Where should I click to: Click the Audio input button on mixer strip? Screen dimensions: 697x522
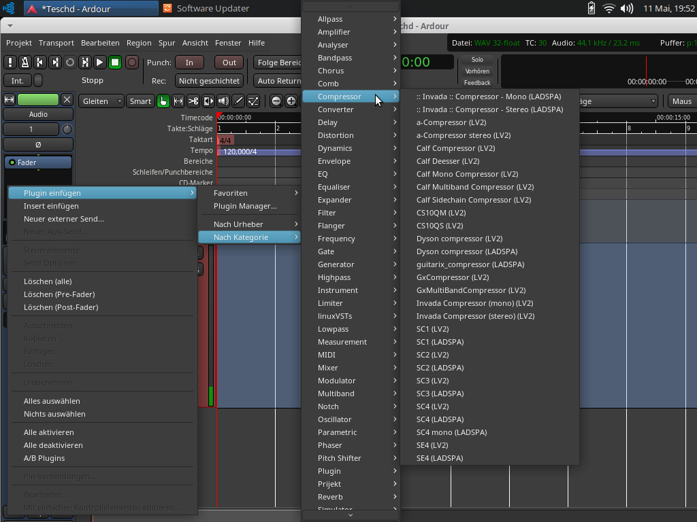coord(38,114)
